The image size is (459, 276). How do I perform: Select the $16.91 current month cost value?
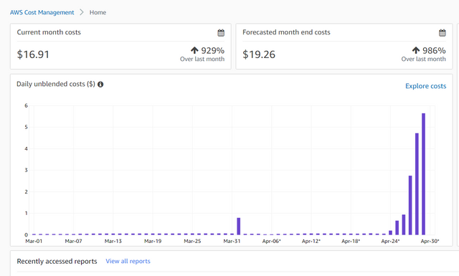tap(33, 54)
